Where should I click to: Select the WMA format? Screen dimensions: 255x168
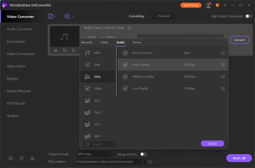[97, 88]
